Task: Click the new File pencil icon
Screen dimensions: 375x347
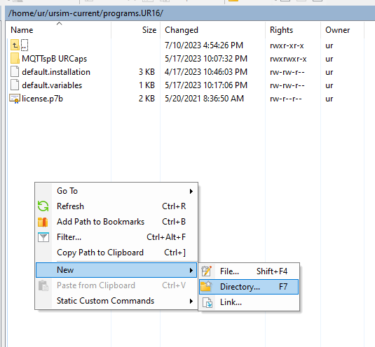Action: tap(207, 271)
